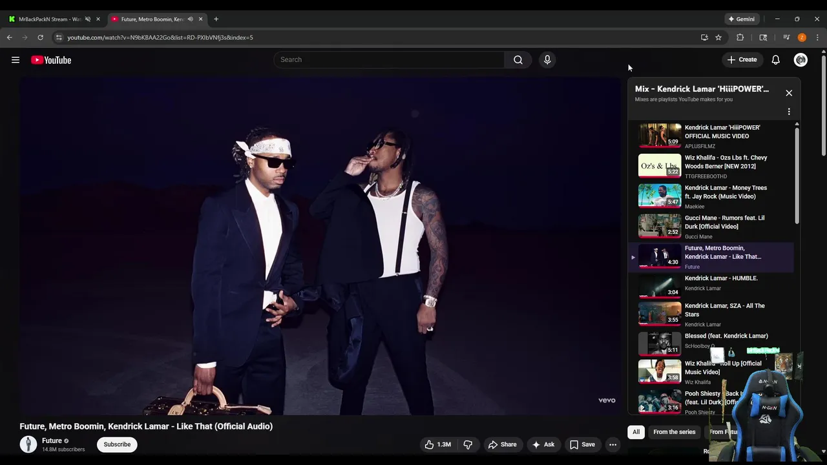Reload the current page
This screenshot has width=827, height=465.
point(40,37)
